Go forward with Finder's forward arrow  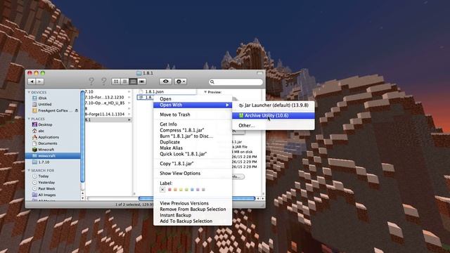(40, 82)
